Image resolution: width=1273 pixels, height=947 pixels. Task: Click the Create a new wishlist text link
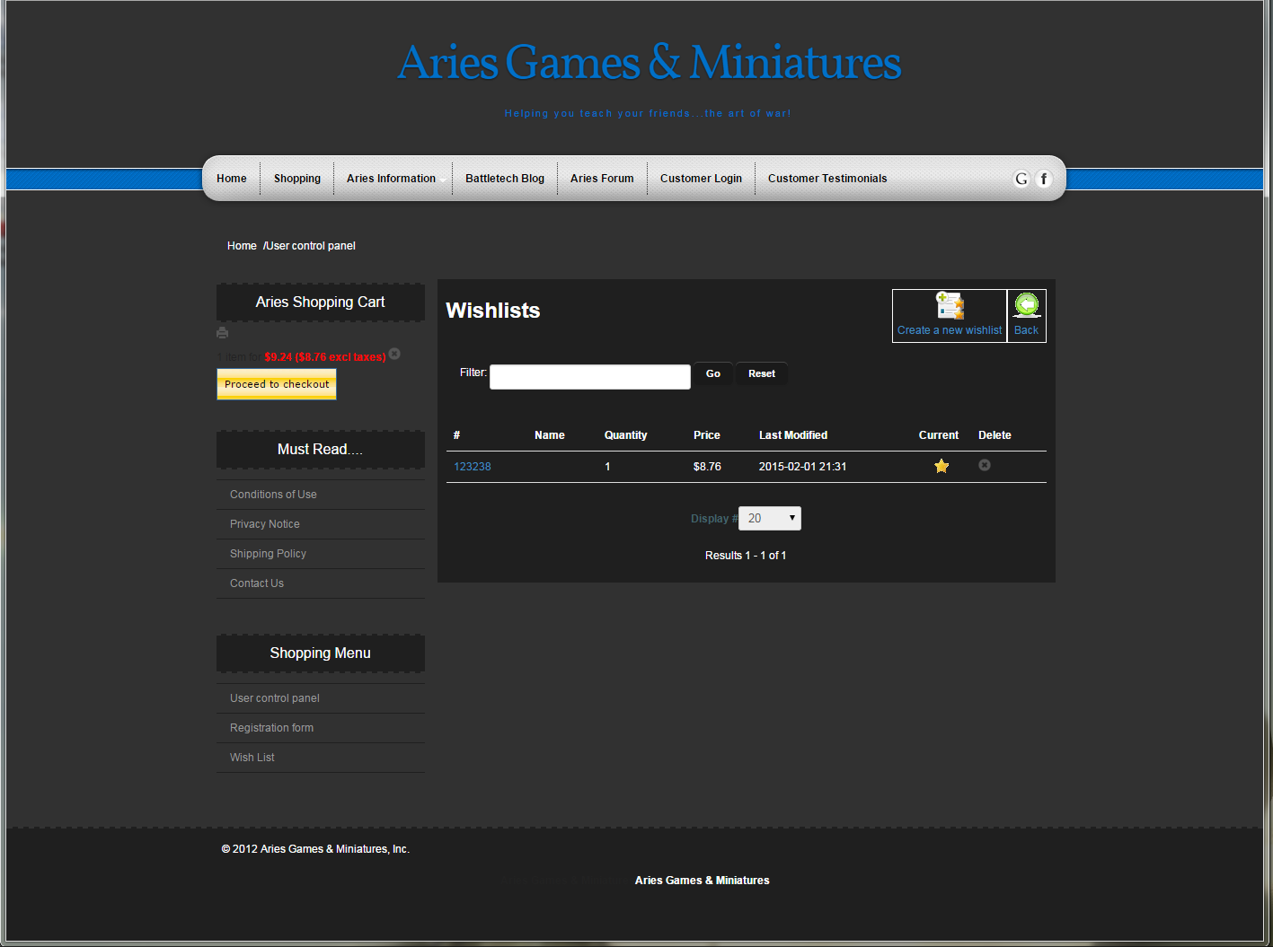click(x=950, y=330)
